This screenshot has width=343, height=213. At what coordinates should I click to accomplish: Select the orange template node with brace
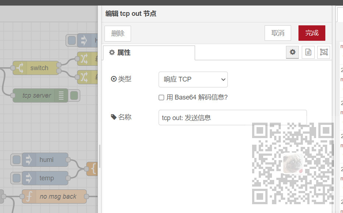(92, 169)
